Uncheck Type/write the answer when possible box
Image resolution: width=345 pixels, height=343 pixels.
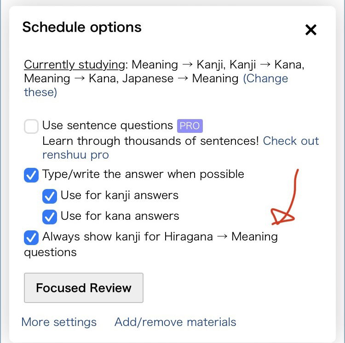coord(31,175)
